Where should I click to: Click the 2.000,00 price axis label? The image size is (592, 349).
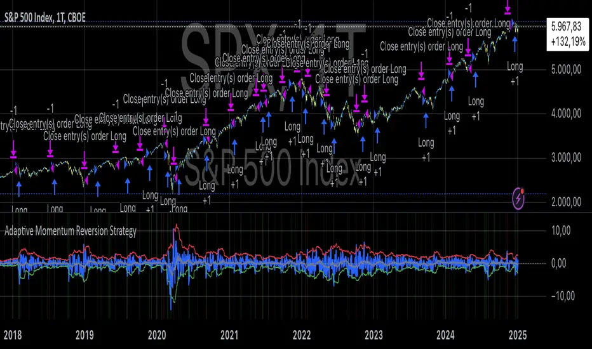(566, 202)
